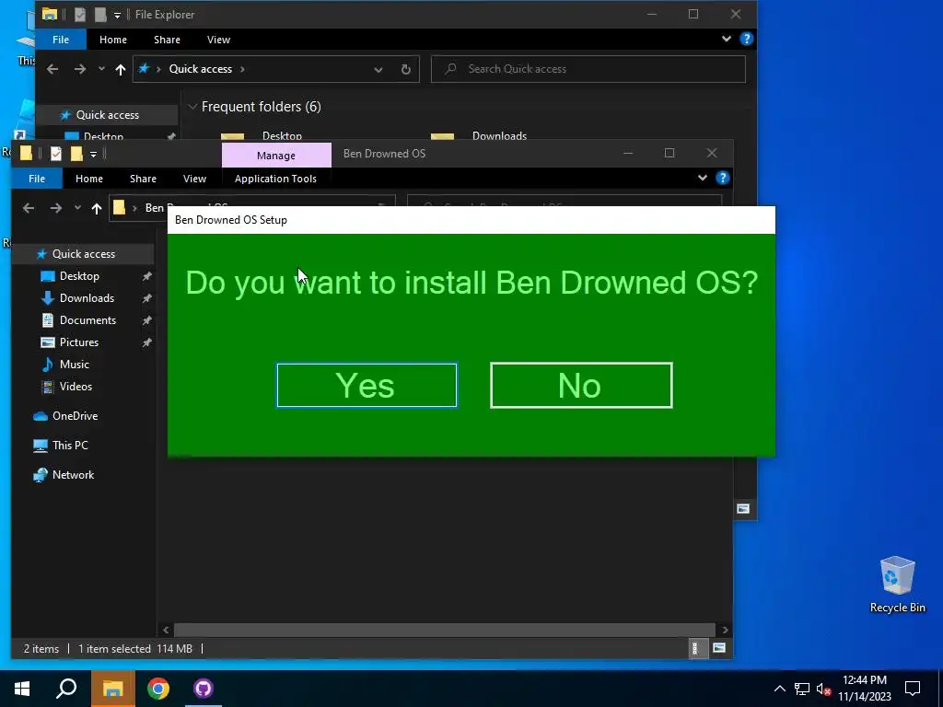Click Search Quick access field in File Explorer
The height and width of the screenshot is (707, 943).
coord(588,69)
